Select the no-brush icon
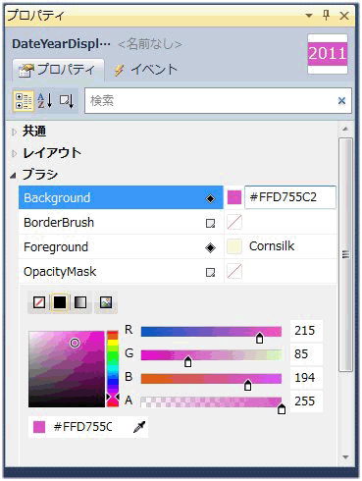 [39, 302]
